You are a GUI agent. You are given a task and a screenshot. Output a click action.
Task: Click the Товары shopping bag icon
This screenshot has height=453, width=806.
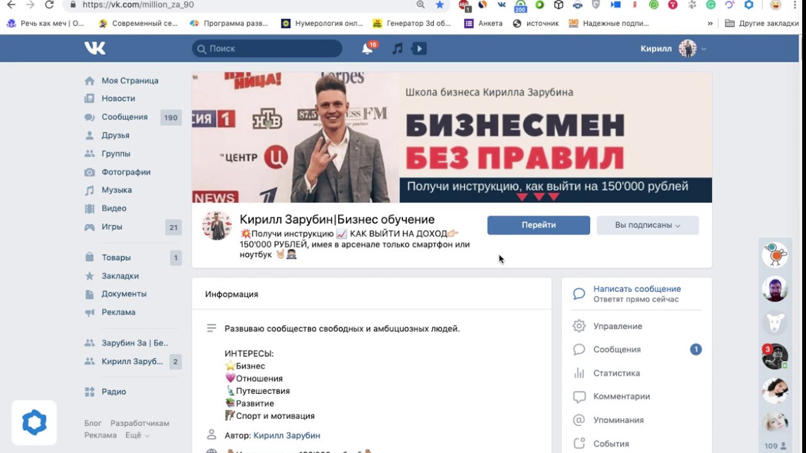(89, 257)
